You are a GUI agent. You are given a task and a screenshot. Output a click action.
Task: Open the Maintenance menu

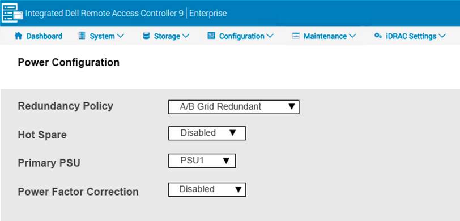coord(325,36)
